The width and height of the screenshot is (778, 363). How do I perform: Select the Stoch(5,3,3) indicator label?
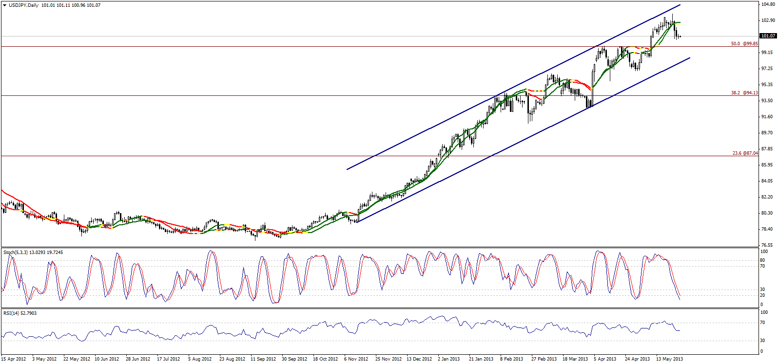tap(33, 253)
